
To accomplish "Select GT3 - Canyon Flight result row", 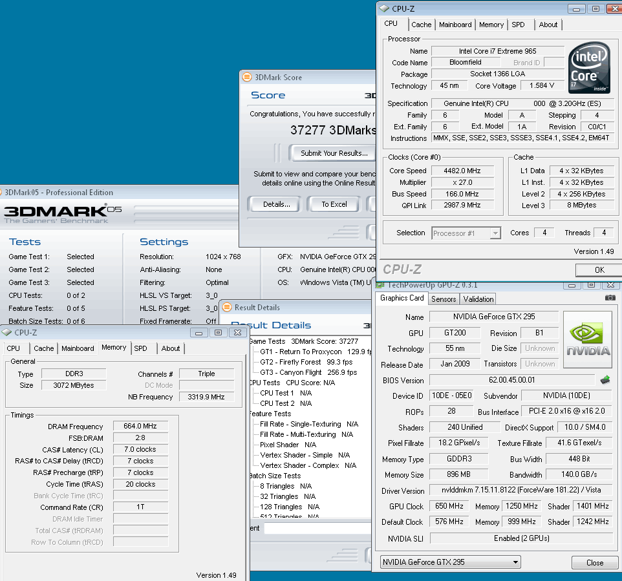I will [x=308, y=372].
